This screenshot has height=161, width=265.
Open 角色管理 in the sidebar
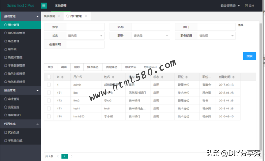pos(14,41)
